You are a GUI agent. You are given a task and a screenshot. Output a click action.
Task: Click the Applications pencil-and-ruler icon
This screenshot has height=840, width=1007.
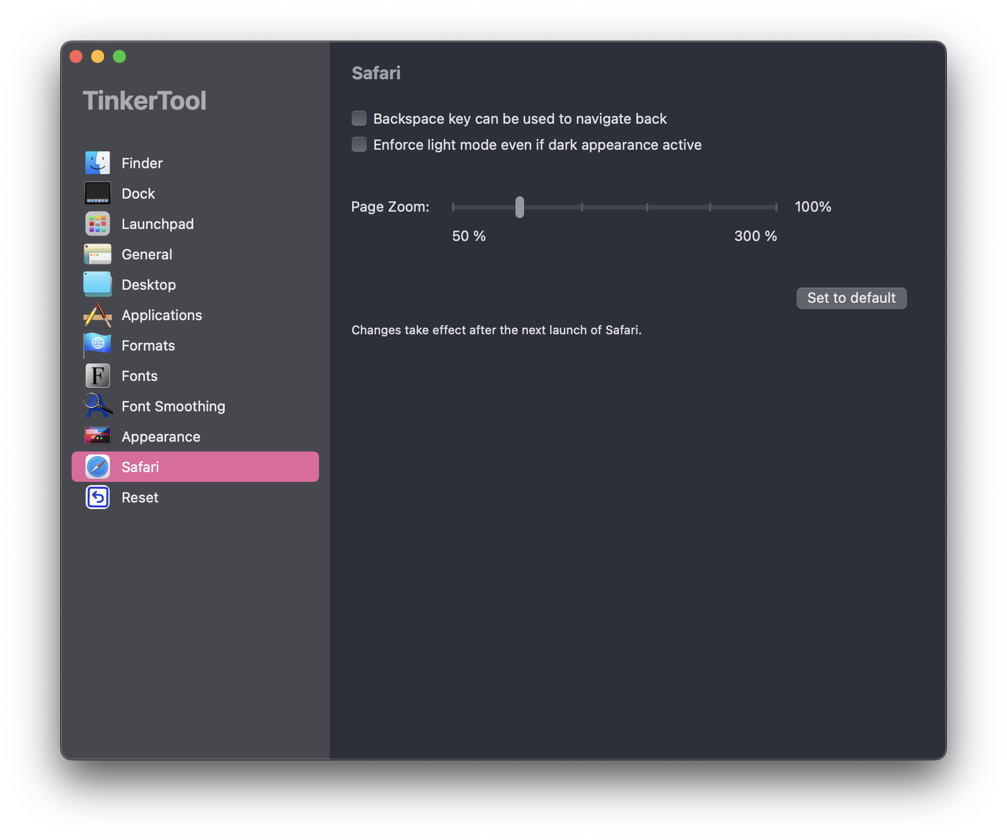98,315
